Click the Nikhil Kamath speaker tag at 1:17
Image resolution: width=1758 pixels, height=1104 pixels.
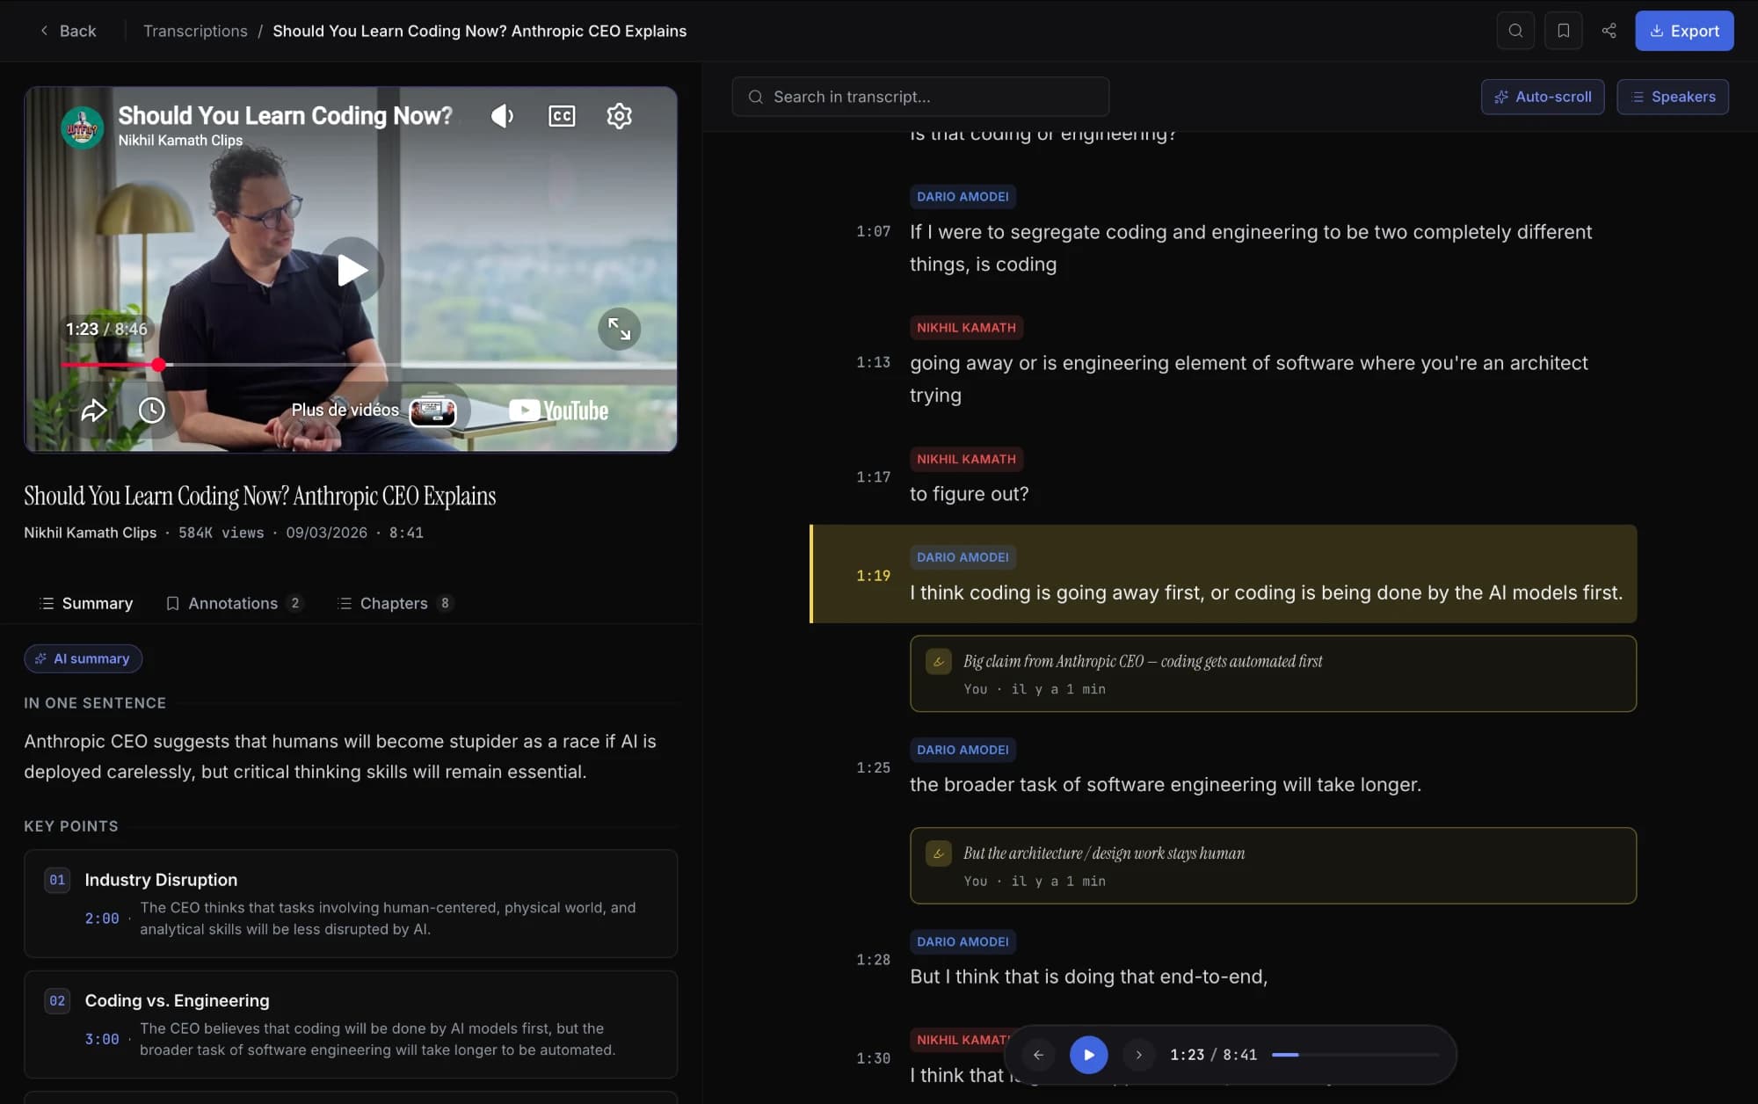pyautogui.click(x=966, y=459)
